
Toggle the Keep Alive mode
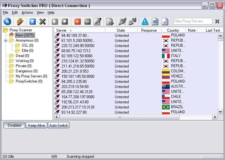click(x=37, y=125)
